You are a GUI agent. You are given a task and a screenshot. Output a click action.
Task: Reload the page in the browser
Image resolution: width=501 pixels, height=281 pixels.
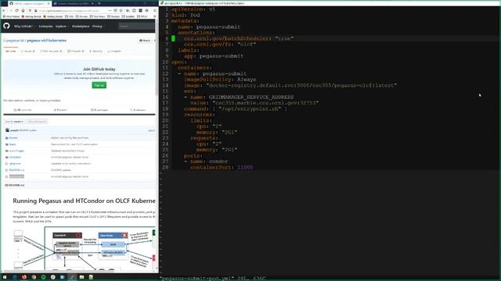pyautogui.click(x=16, y=10)
